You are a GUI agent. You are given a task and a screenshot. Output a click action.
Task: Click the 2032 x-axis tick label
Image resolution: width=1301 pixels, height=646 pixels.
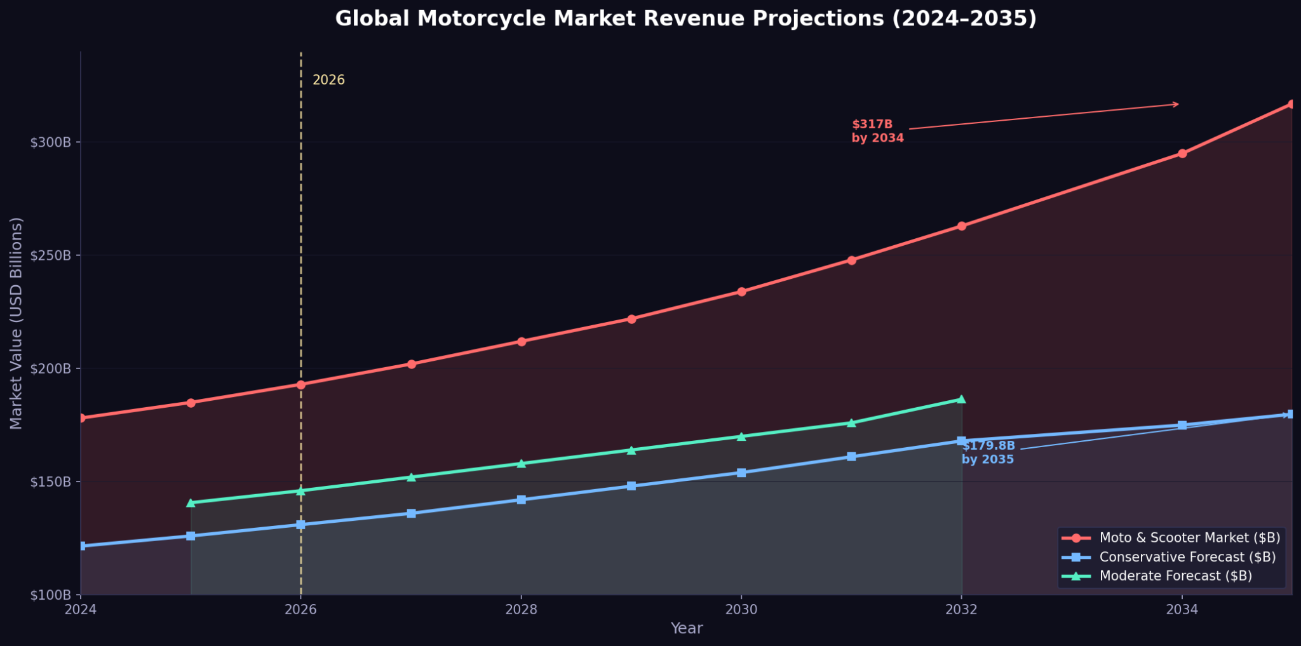tap(961, 610)
